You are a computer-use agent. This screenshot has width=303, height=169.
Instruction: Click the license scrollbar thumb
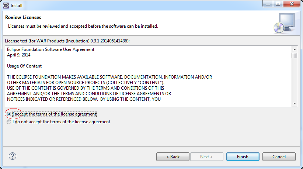click(x=295, y=55)
